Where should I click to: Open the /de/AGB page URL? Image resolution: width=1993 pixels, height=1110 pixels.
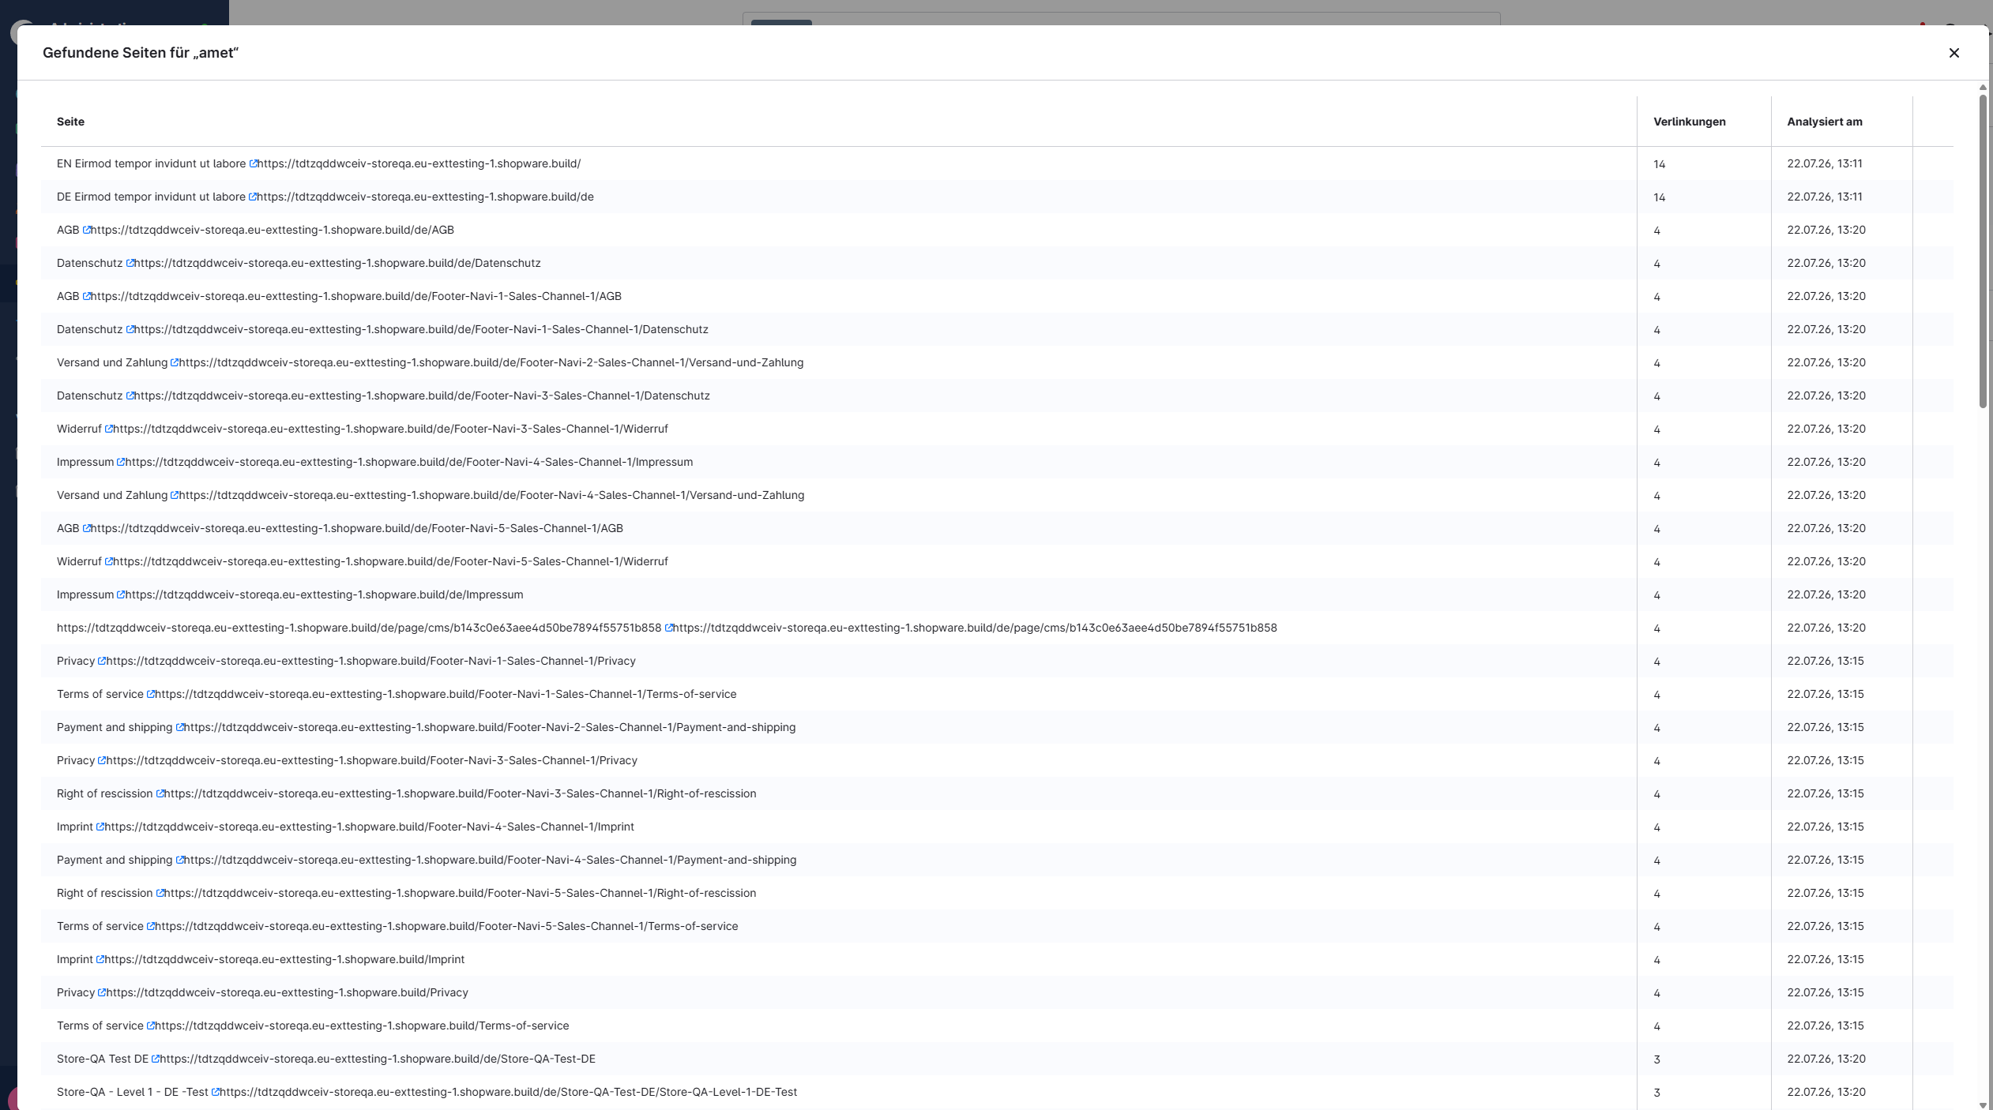coord(273,230)
